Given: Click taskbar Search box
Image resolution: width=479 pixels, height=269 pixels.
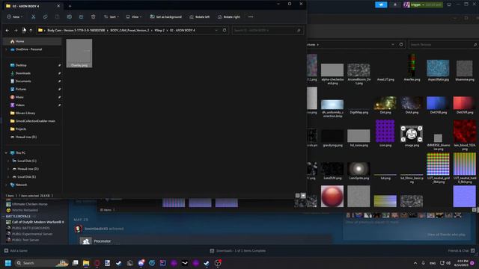Looking at the screenshot, I should tap(42, 263).
